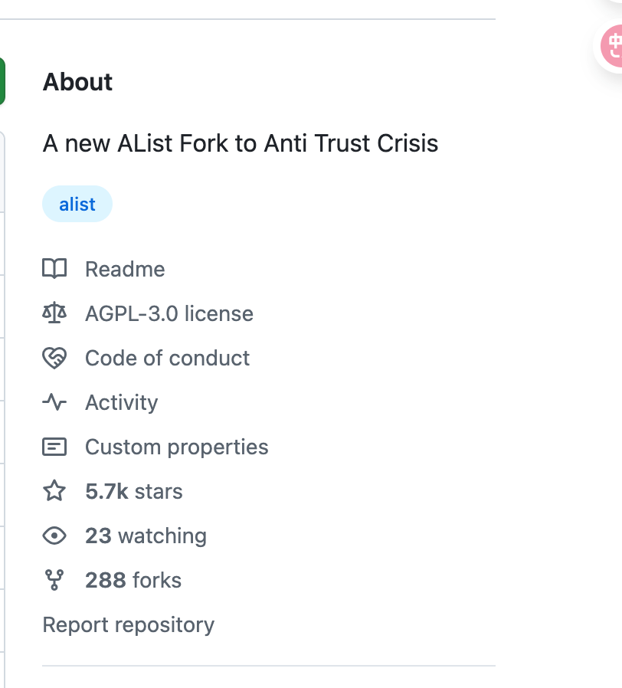The width and height of the screenshot is (622, 688).
Task: Open the AGPL-3.0 license link
Action: [x=169, y=313]
